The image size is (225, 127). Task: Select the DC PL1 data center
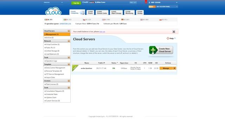163,20
